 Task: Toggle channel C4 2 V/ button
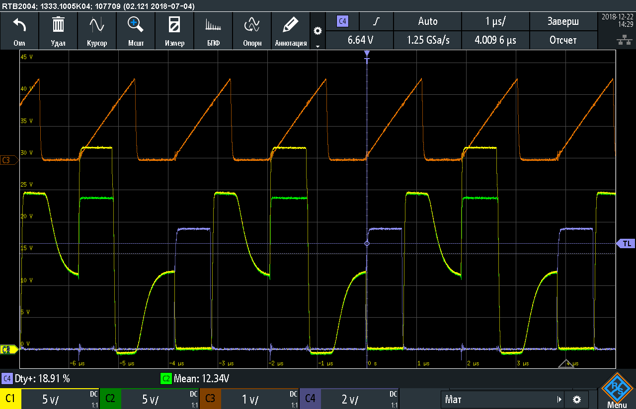point(349,399)
